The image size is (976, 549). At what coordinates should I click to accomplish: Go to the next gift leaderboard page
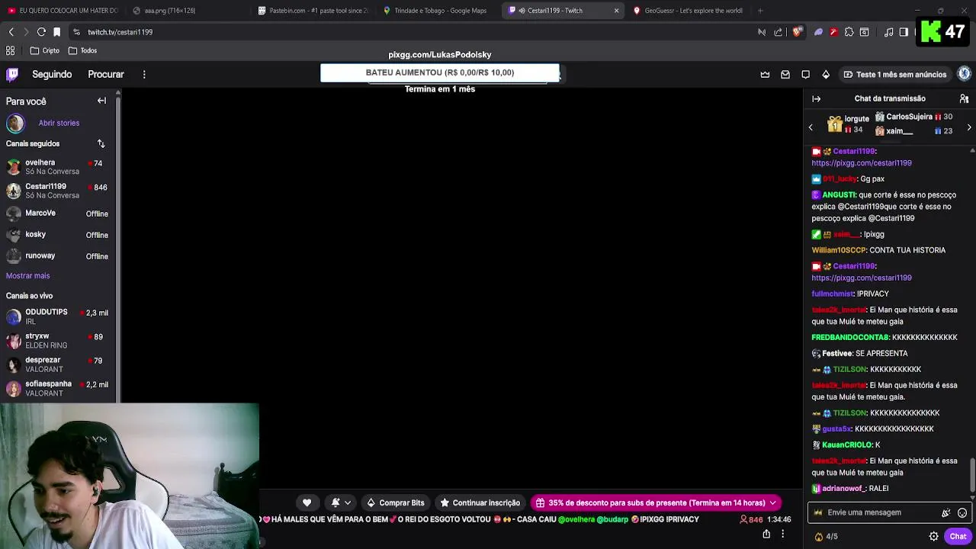pos(969,127)
